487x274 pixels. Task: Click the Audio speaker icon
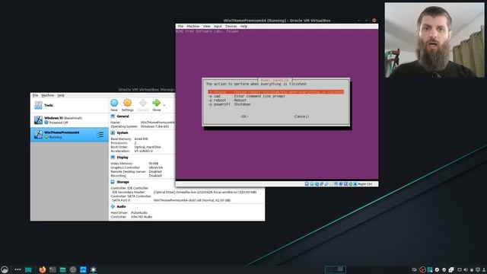pos(113,206)
